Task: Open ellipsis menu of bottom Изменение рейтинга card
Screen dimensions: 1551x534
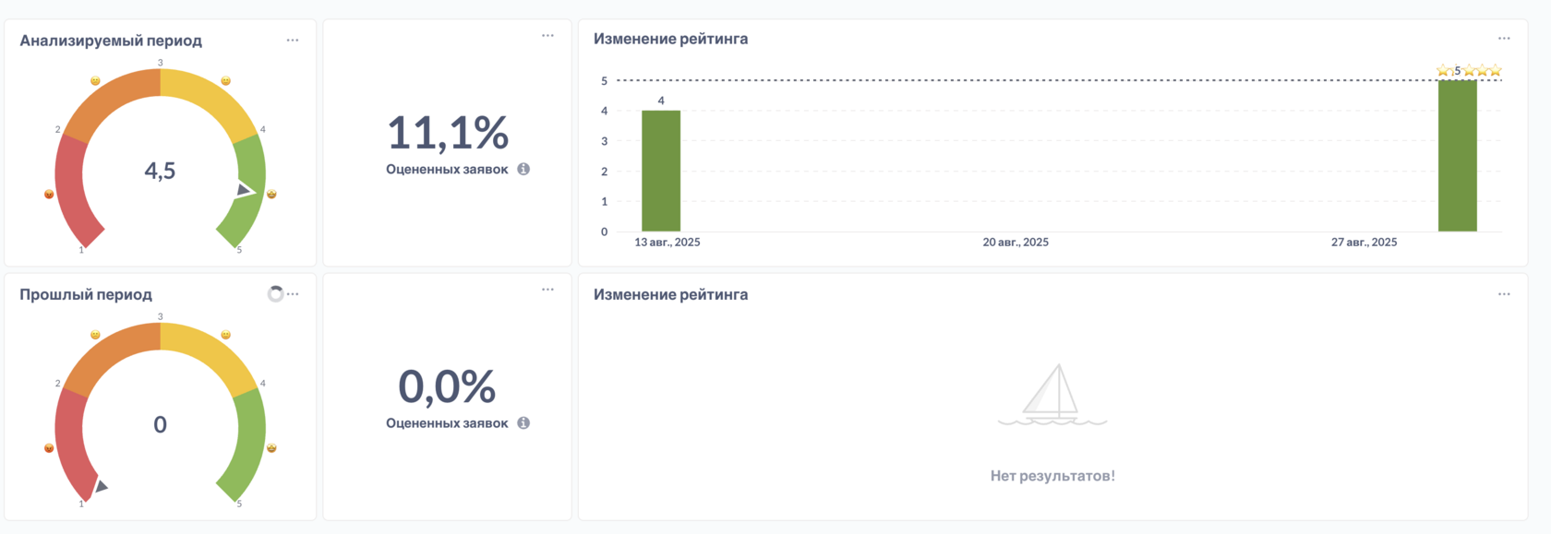Action: [1504, 294]
